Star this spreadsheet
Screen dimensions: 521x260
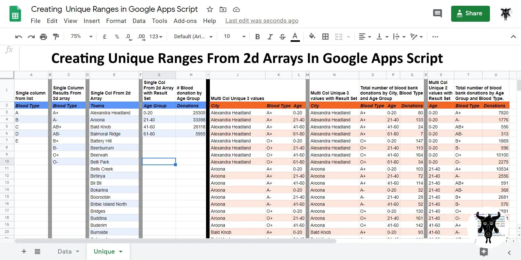coord(210,10)
